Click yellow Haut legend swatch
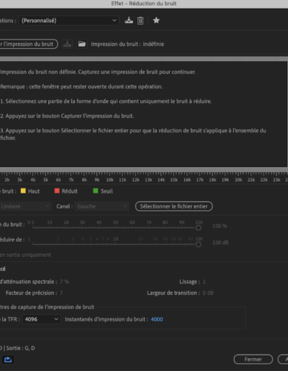This screenshot has width=288, height=371. click(23, 191)
